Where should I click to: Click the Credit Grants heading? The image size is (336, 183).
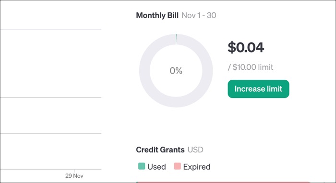point(160,150)
